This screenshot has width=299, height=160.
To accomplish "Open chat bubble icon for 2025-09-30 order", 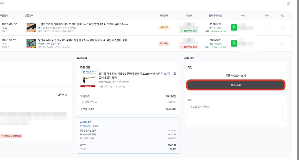I will 282,28.
